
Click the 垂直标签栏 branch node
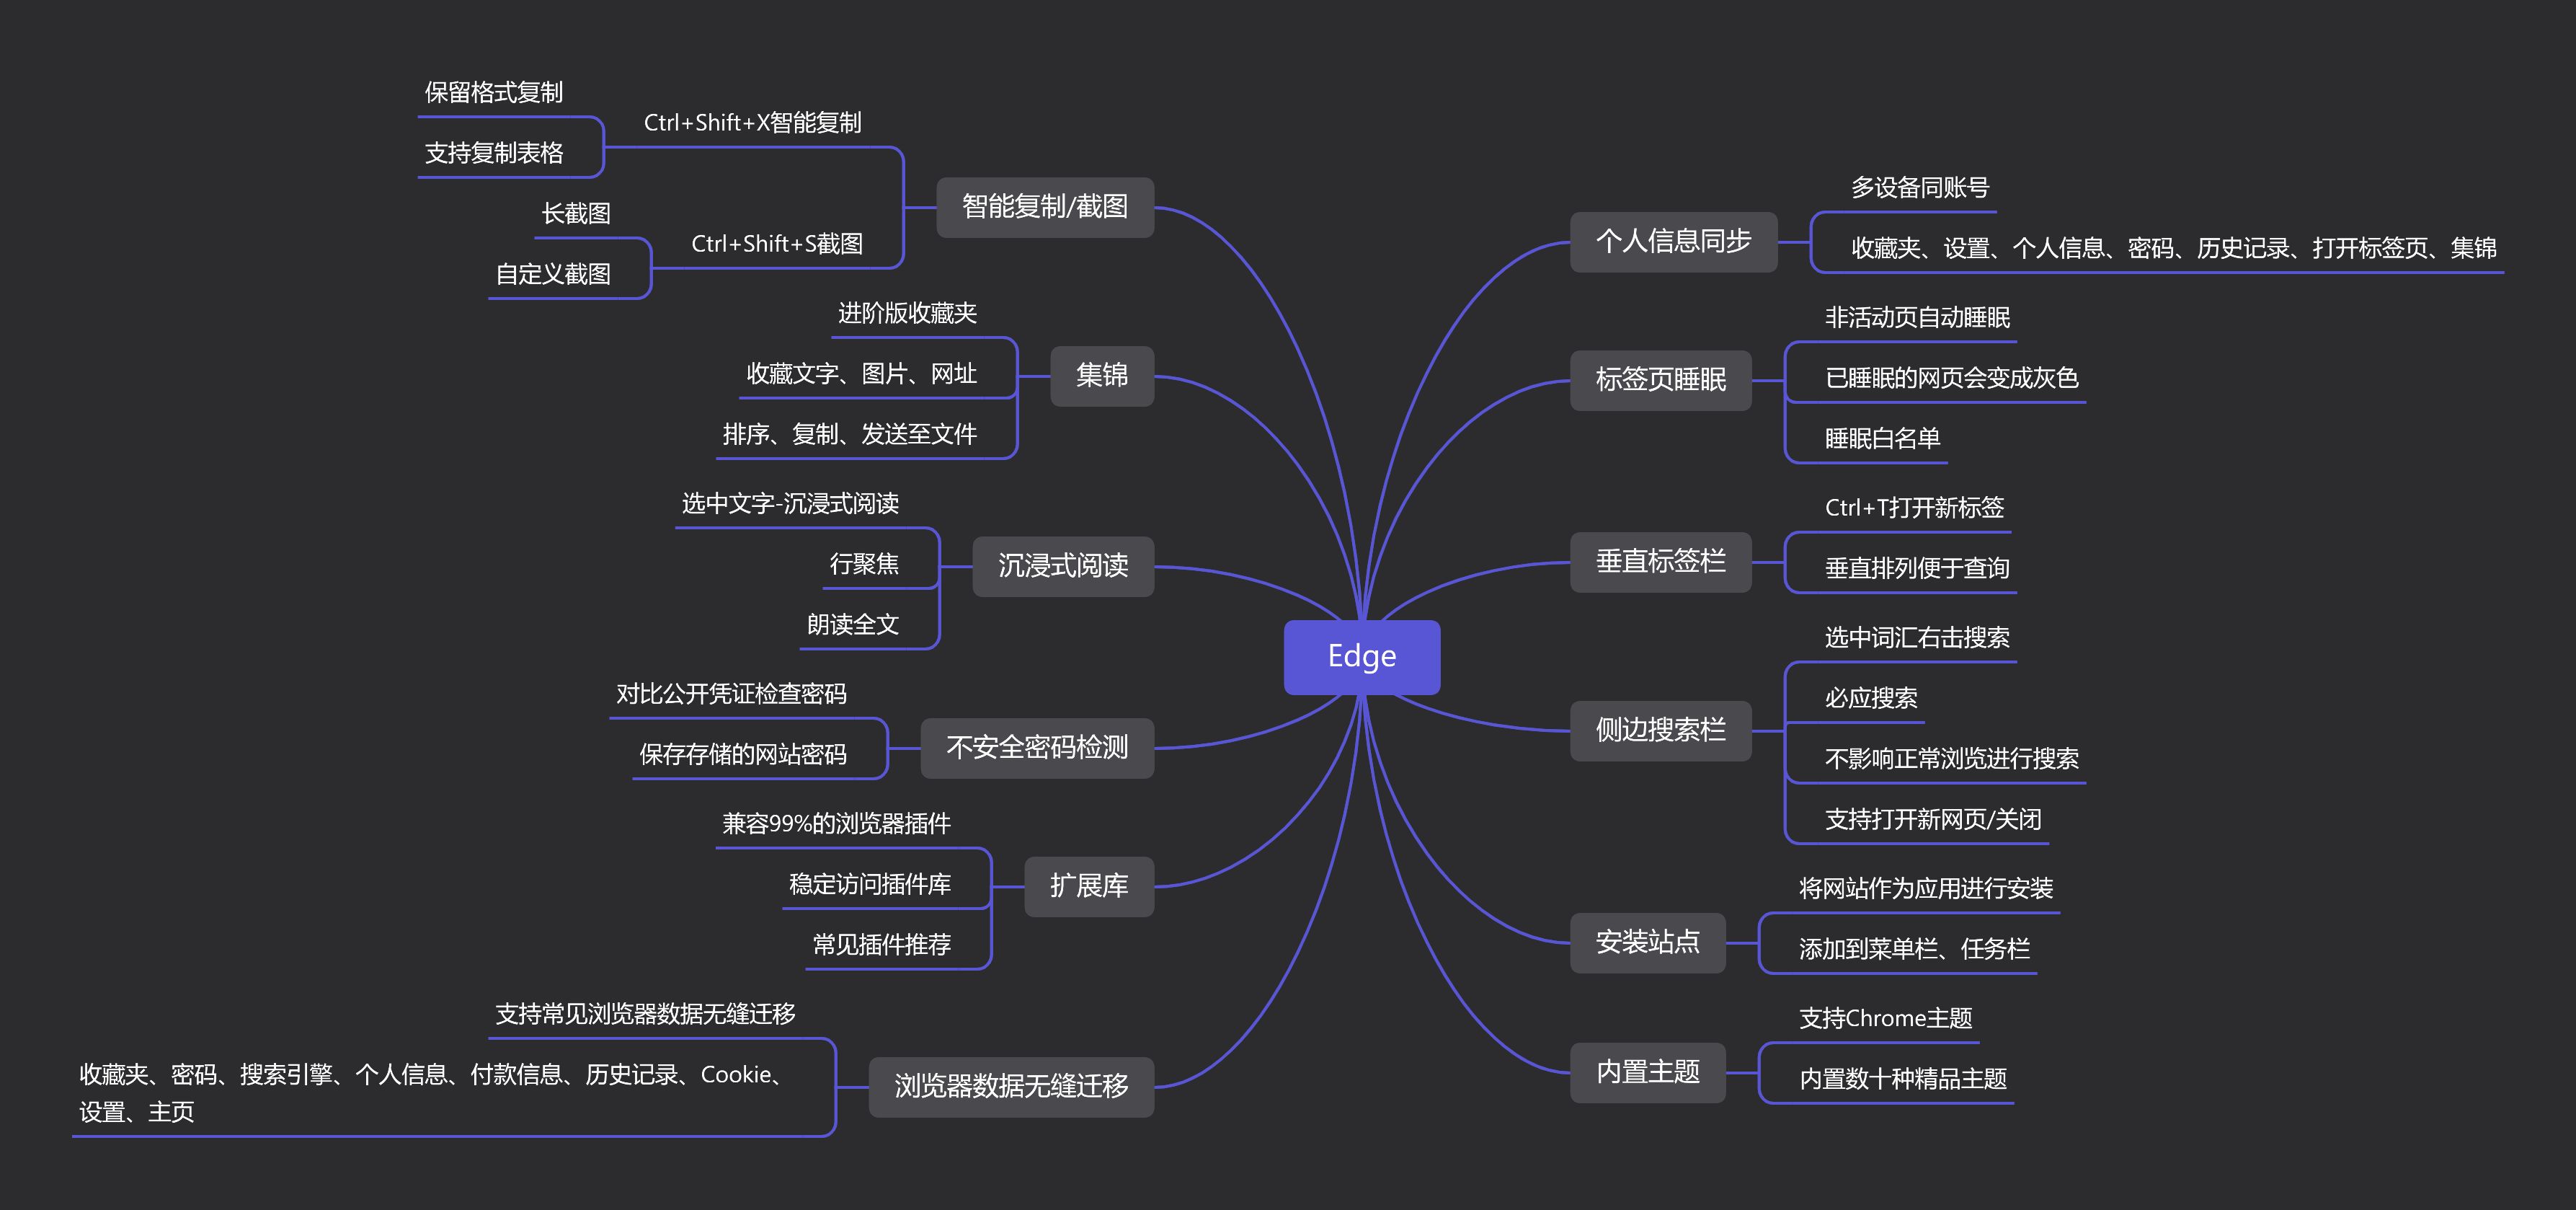[x=1660, y=562]
